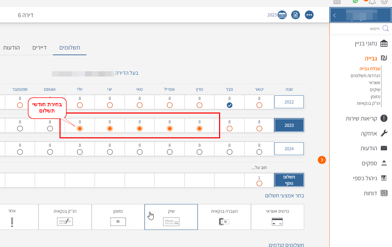Collapse sidebar using header chevron arrow
This screenshot has width=392, height=247.
335,15
